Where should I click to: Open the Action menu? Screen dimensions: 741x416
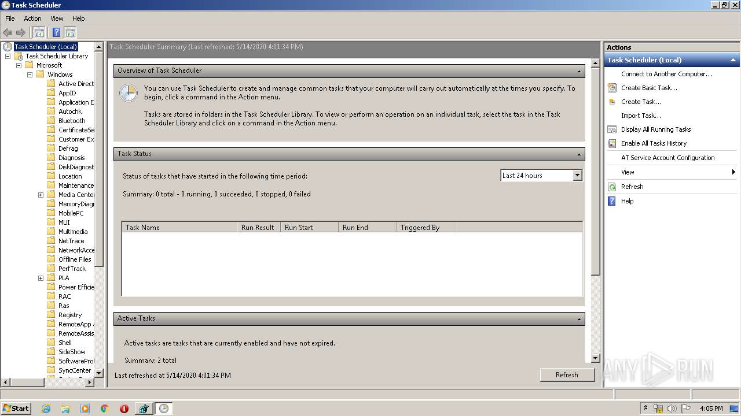click(32, 18)
